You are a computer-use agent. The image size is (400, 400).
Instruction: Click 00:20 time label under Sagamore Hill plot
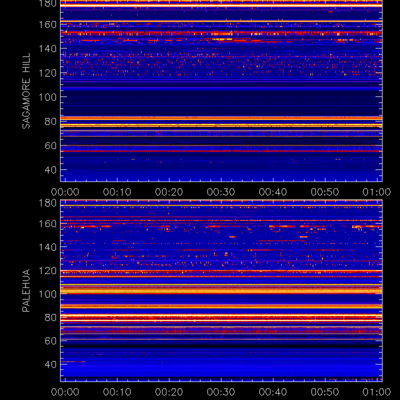169,192
